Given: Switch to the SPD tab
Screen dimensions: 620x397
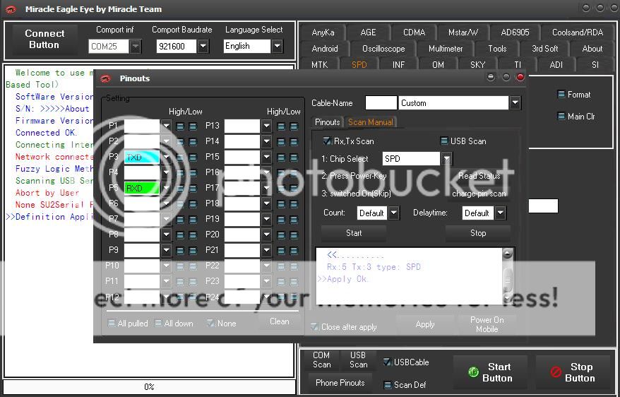Looking at the screenshot, I should (359, 65).
